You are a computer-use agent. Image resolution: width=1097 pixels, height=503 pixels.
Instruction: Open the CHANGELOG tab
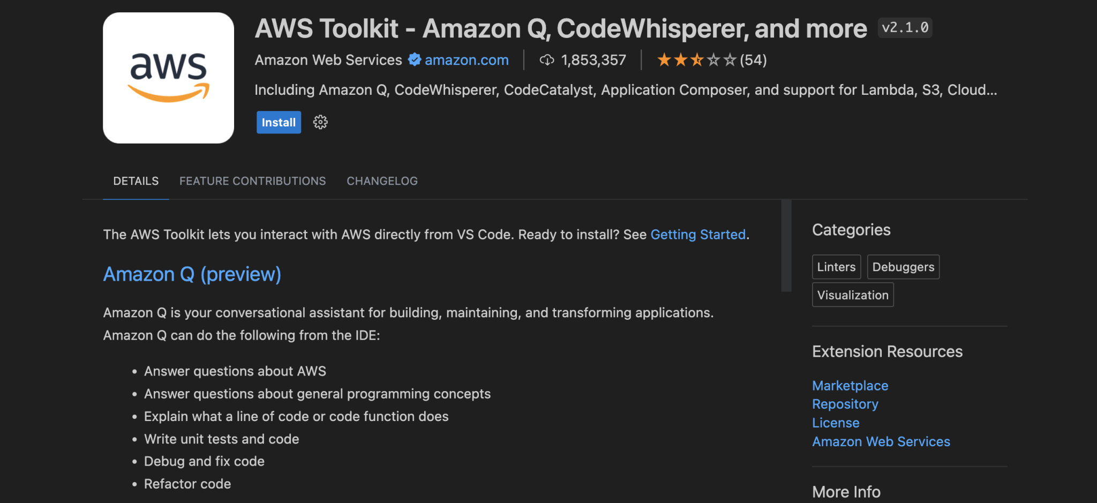(x=381, y=181)
